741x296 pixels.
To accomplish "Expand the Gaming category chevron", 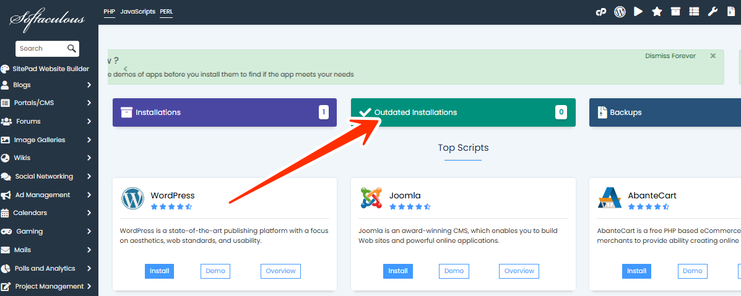I will (89, 231).
